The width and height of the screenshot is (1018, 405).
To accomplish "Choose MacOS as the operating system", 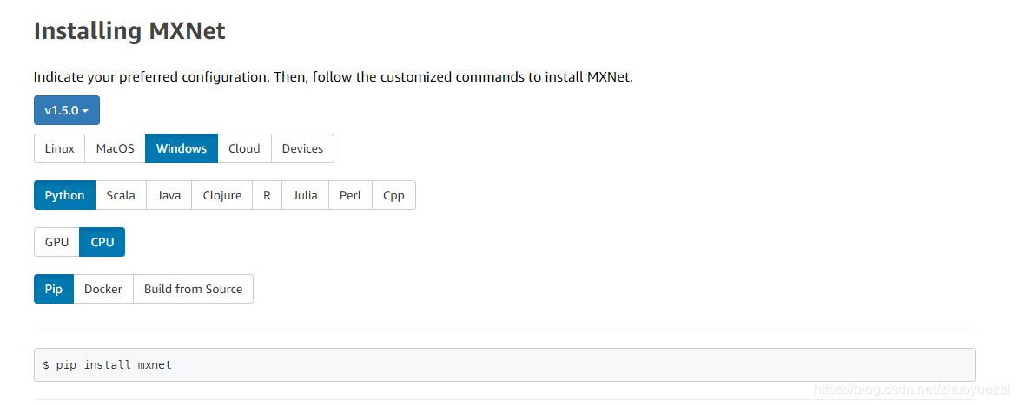I will point(115,148).
